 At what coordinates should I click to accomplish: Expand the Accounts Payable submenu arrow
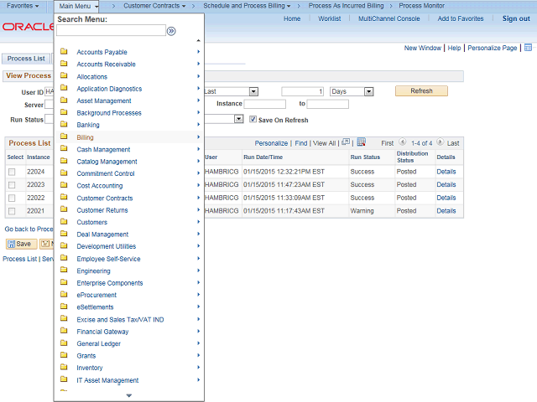click(199, 52)
